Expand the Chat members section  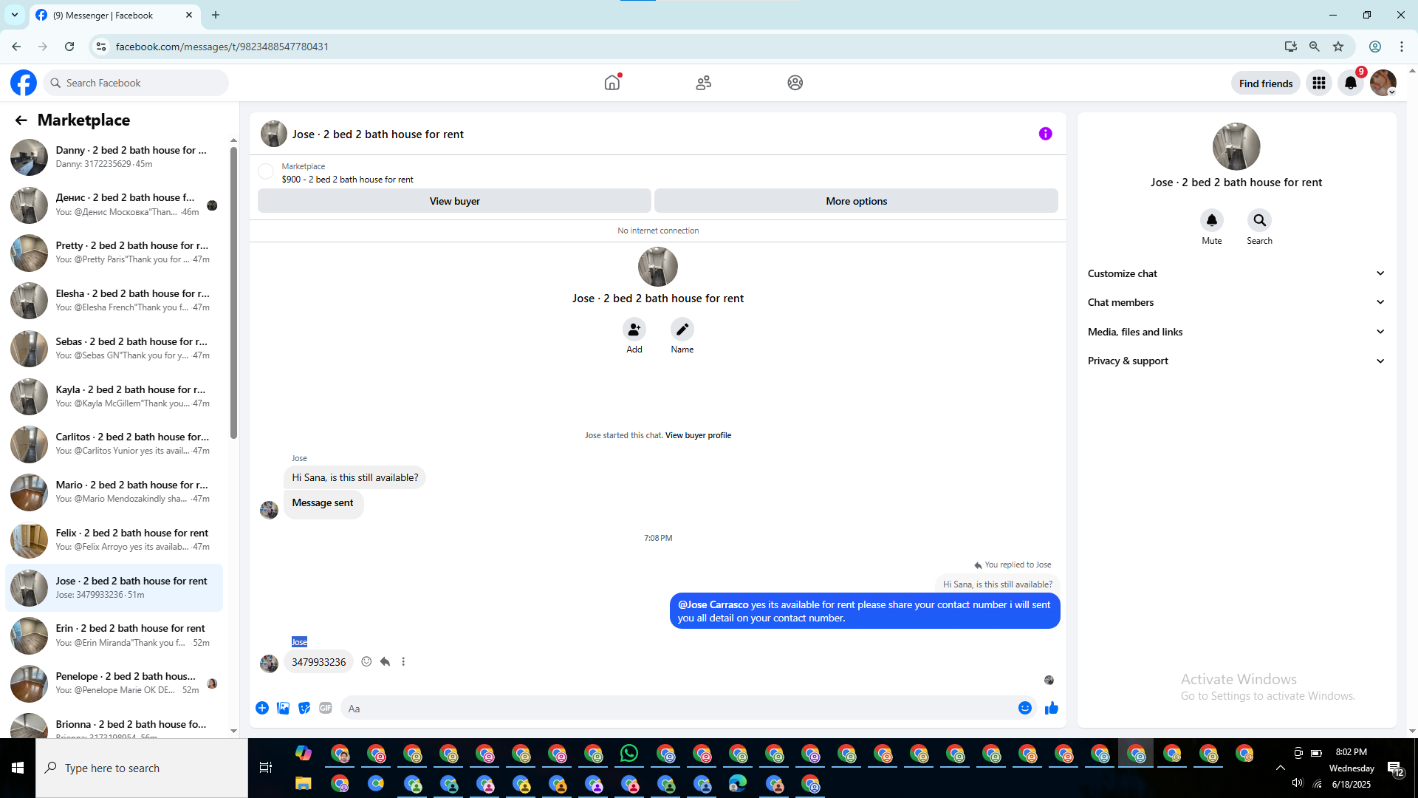tap(1236, 302)
